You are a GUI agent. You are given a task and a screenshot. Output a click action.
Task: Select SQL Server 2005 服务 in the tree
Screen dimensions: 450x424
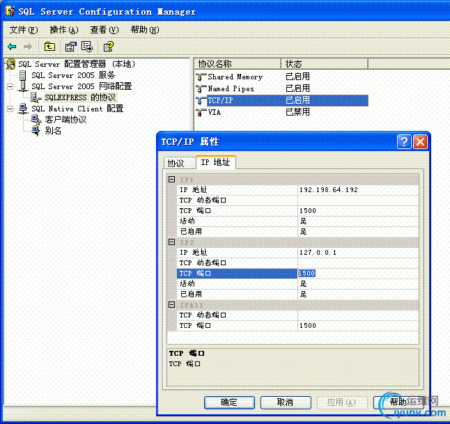coord(73,75)
